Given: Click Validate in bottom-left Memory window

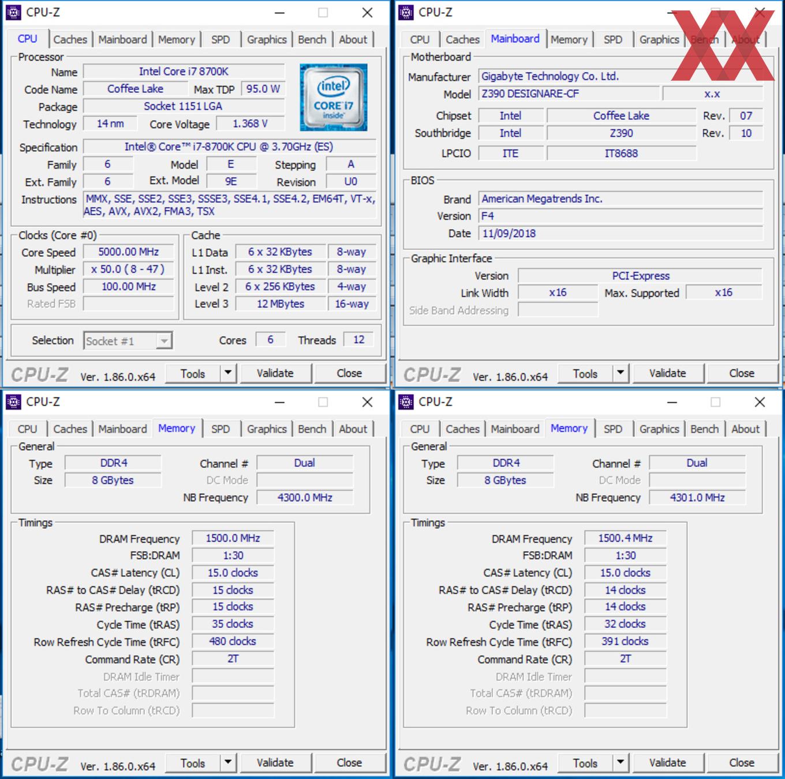Looking at the screenshot, I should tap(275, 763).
